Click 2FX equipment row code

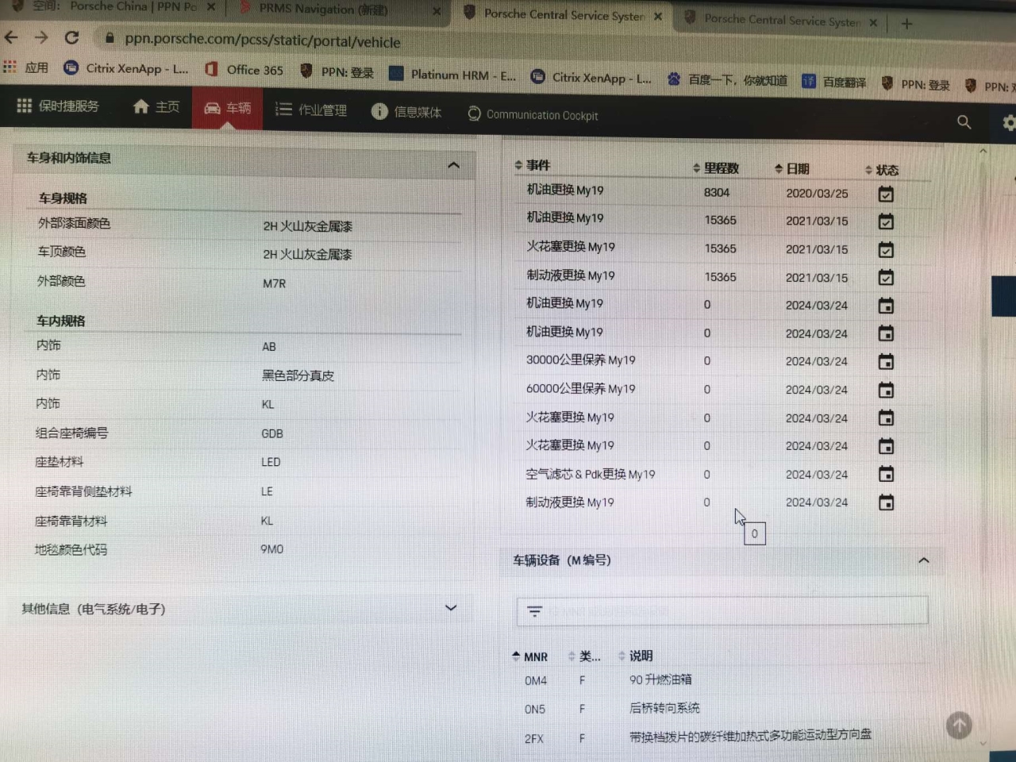click(x=534, y=739)
